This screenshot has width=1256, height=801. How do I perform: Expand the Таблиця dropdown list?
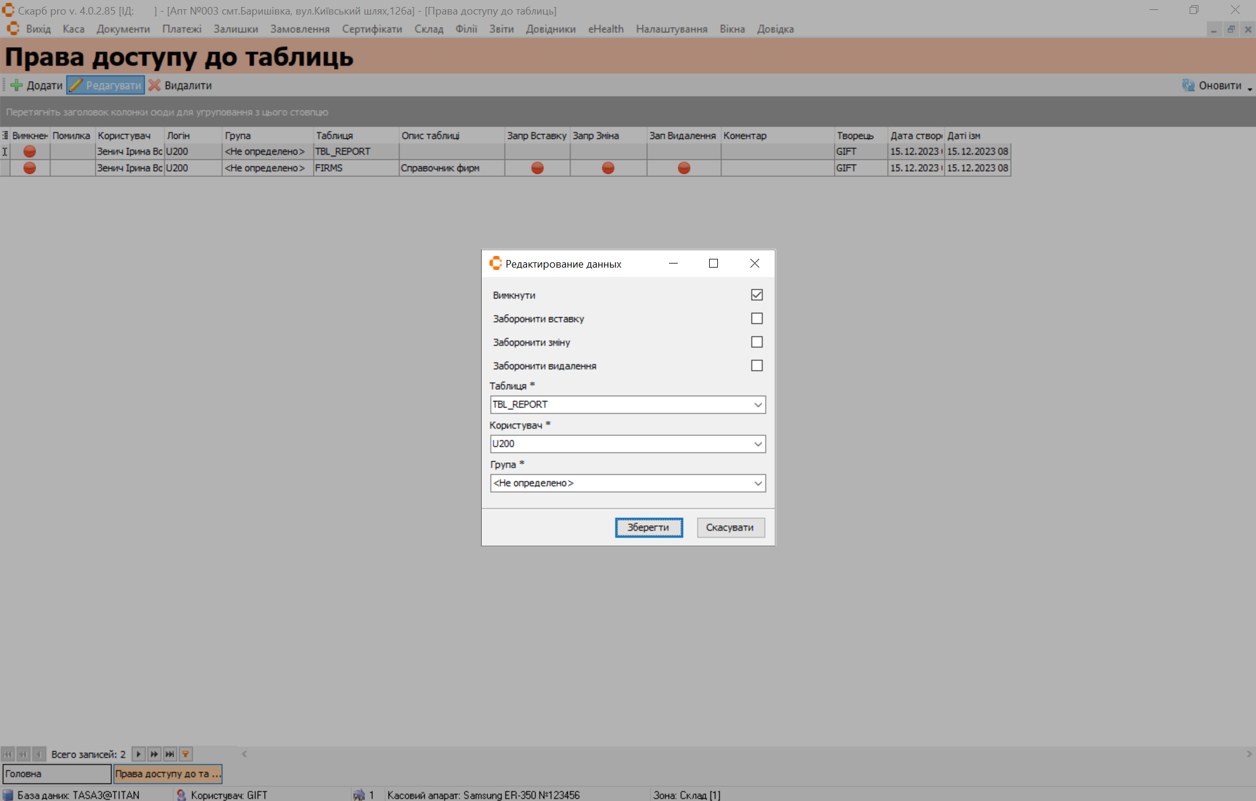tap(758, 405)
